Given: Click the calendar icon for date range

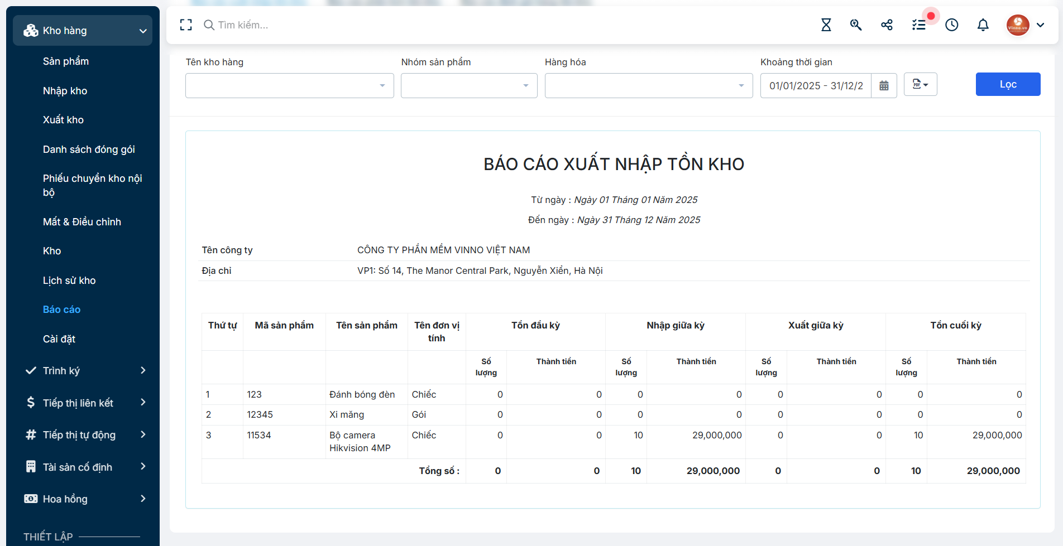Looking at the screenshot, I should tap(884, 85).
